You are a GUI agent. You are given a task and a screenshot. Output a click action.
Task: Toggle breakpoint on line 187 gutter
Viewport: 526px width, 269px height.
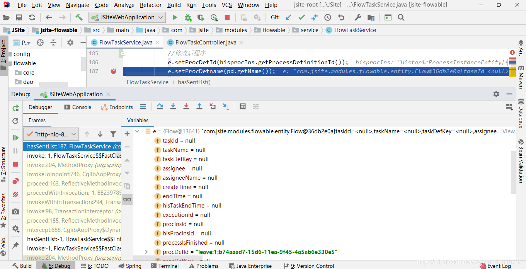pos(114,71)
